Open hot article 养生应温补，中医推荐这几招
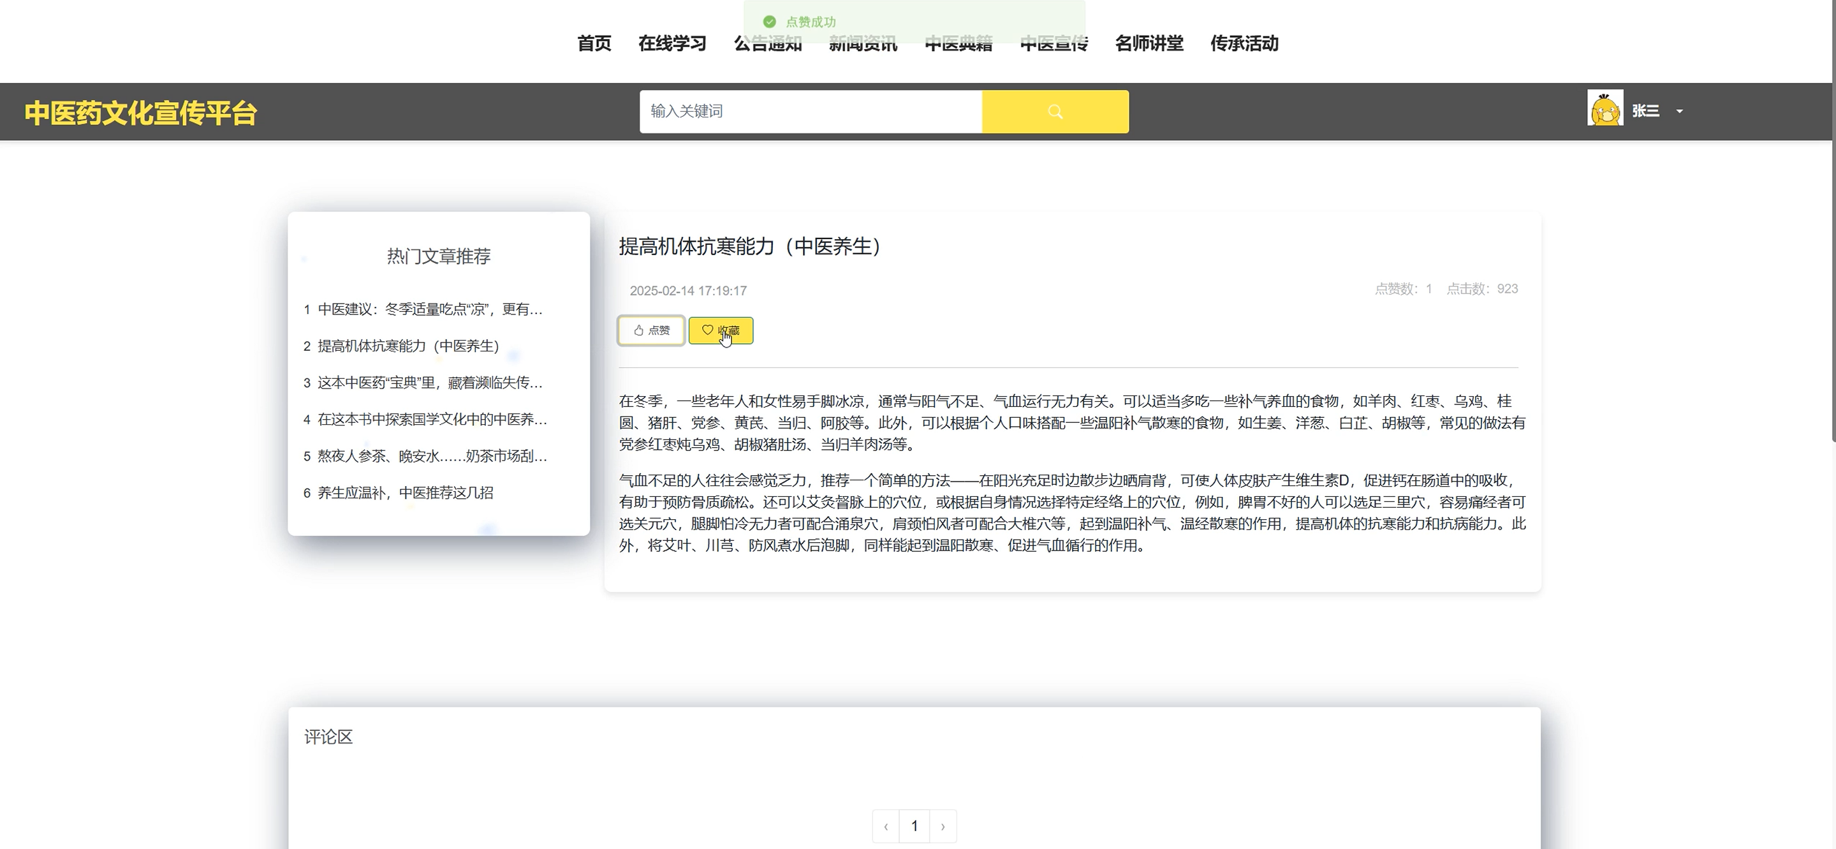1836x849 pixels. pyautogui.click(x=405, y=492)
